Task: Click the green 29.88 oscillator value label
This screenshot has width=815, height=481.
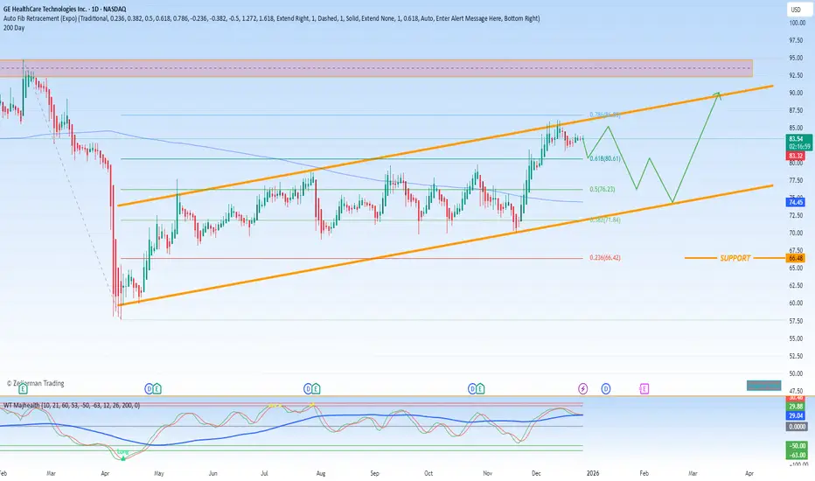Action: 796,407
